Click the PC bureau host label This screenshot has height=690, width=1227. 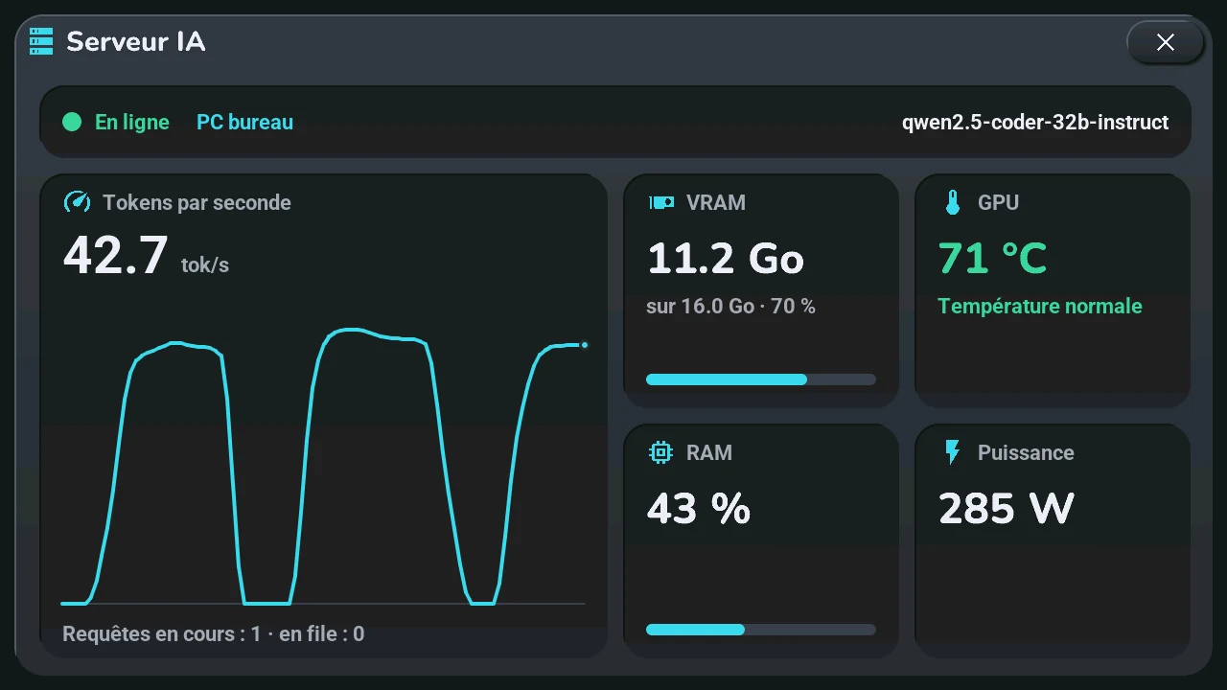tap(244, 122)
